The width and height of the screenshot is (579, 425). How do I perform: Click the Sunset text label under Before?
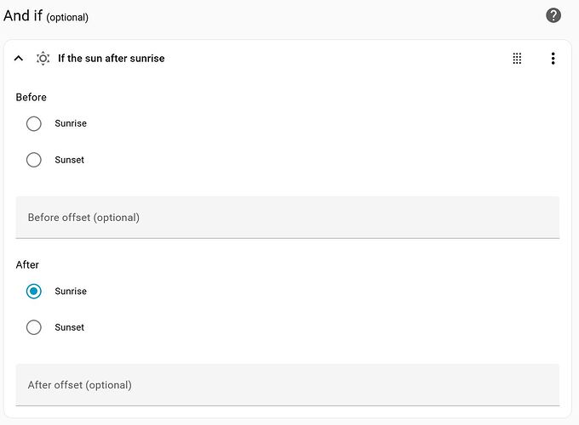(70, 160)
